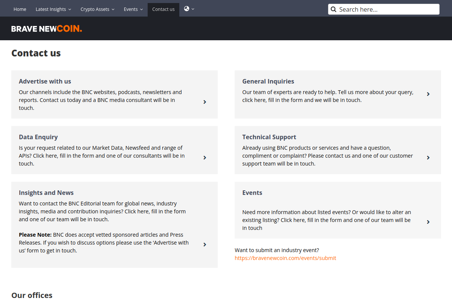
Task: Click the 'Contact us' page heading
Action: [x=36, y=53]
